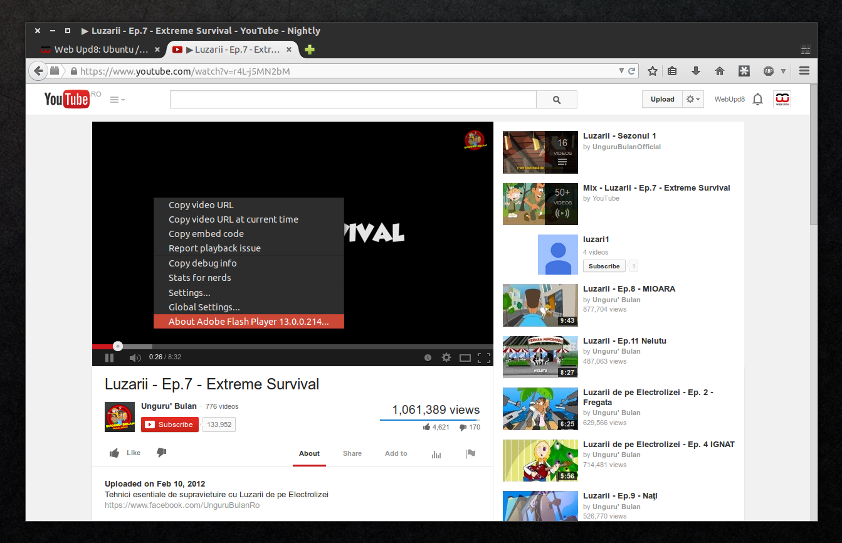The width and height of the screenshot is (842, 543).
Task: Click the padlock site identity icon
Action: point(74,71)
